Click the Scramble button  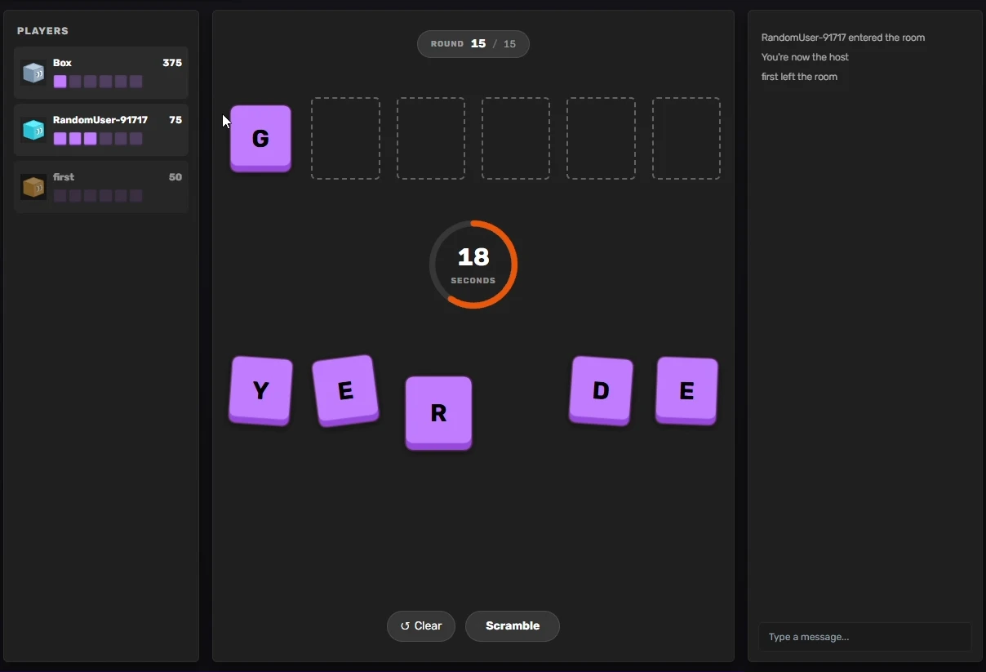click(513, 626)
